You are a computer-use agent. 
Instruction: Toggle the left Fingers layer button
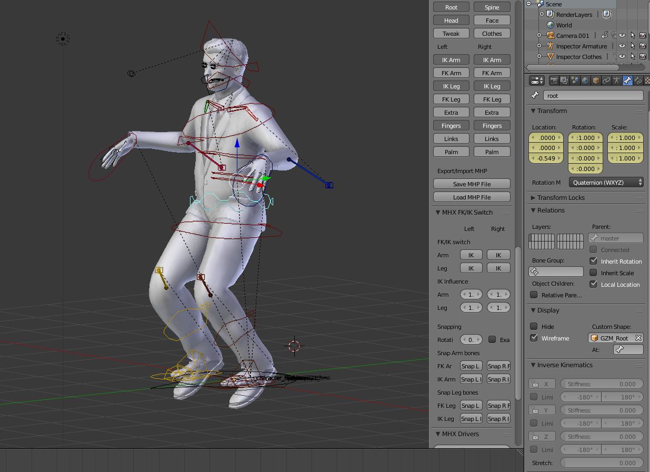pyautogui.click(x=451, y=126)
